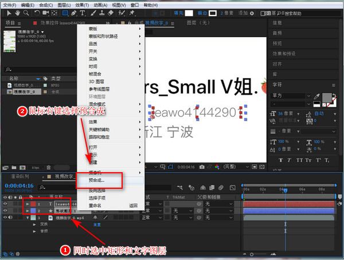Image resolution: width=344 pixels, height=260 pixels.
Task: Click the eyedropper in Character panel
Action: pyautogui.click(x=316, y=96)
